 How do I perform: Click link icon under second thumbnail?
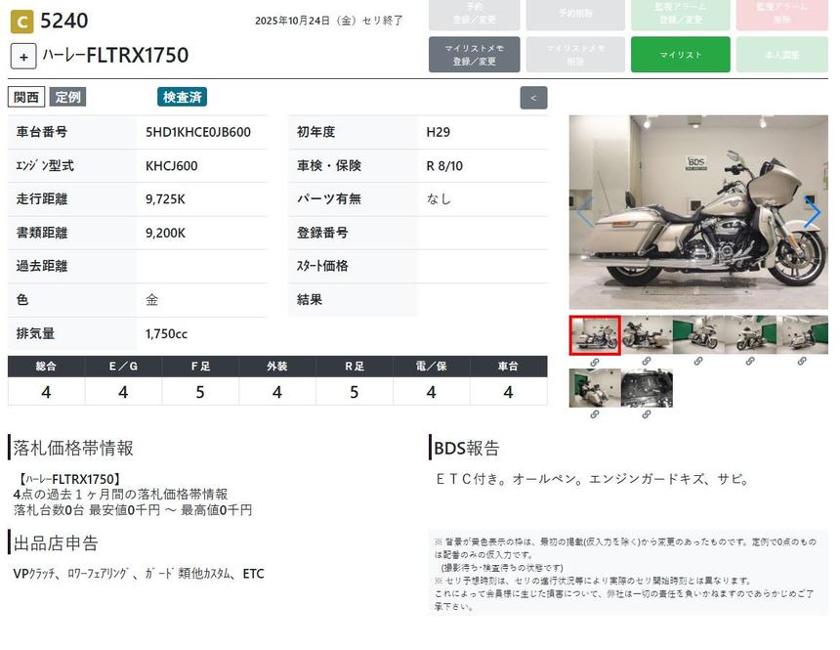tap(647, 362)
